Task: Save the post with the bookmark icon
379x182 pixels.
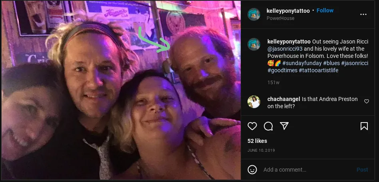Action: 364,126
